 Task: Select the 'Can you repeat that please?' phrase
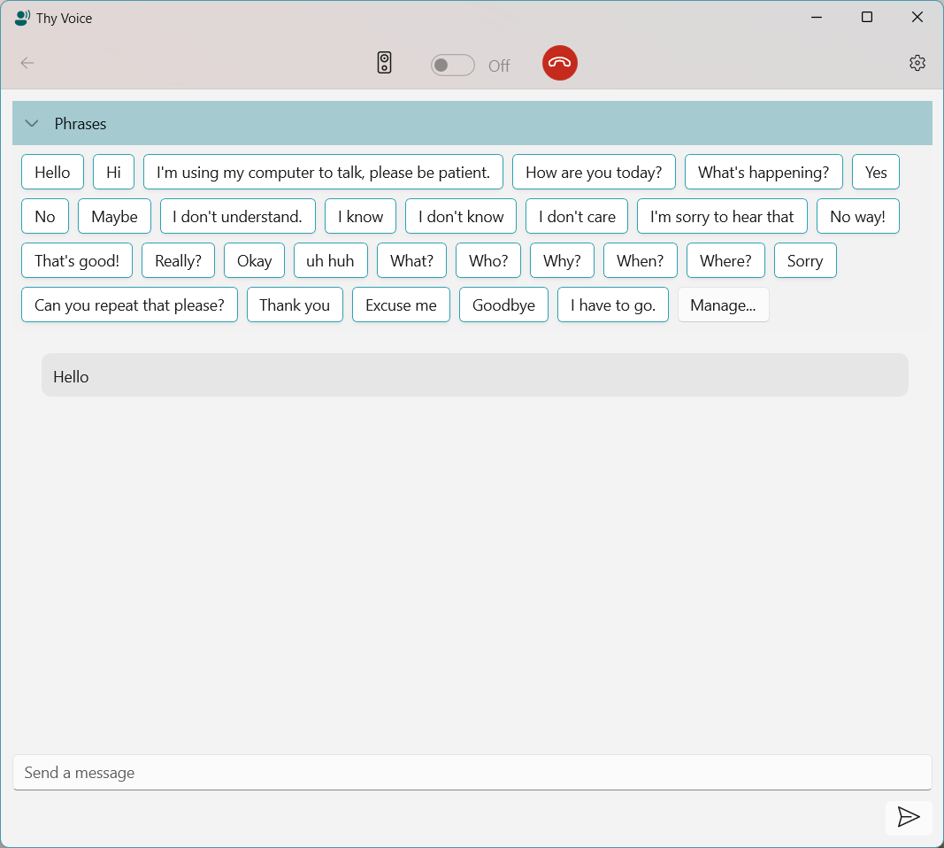pyautogui.click(x=129, y=305)
